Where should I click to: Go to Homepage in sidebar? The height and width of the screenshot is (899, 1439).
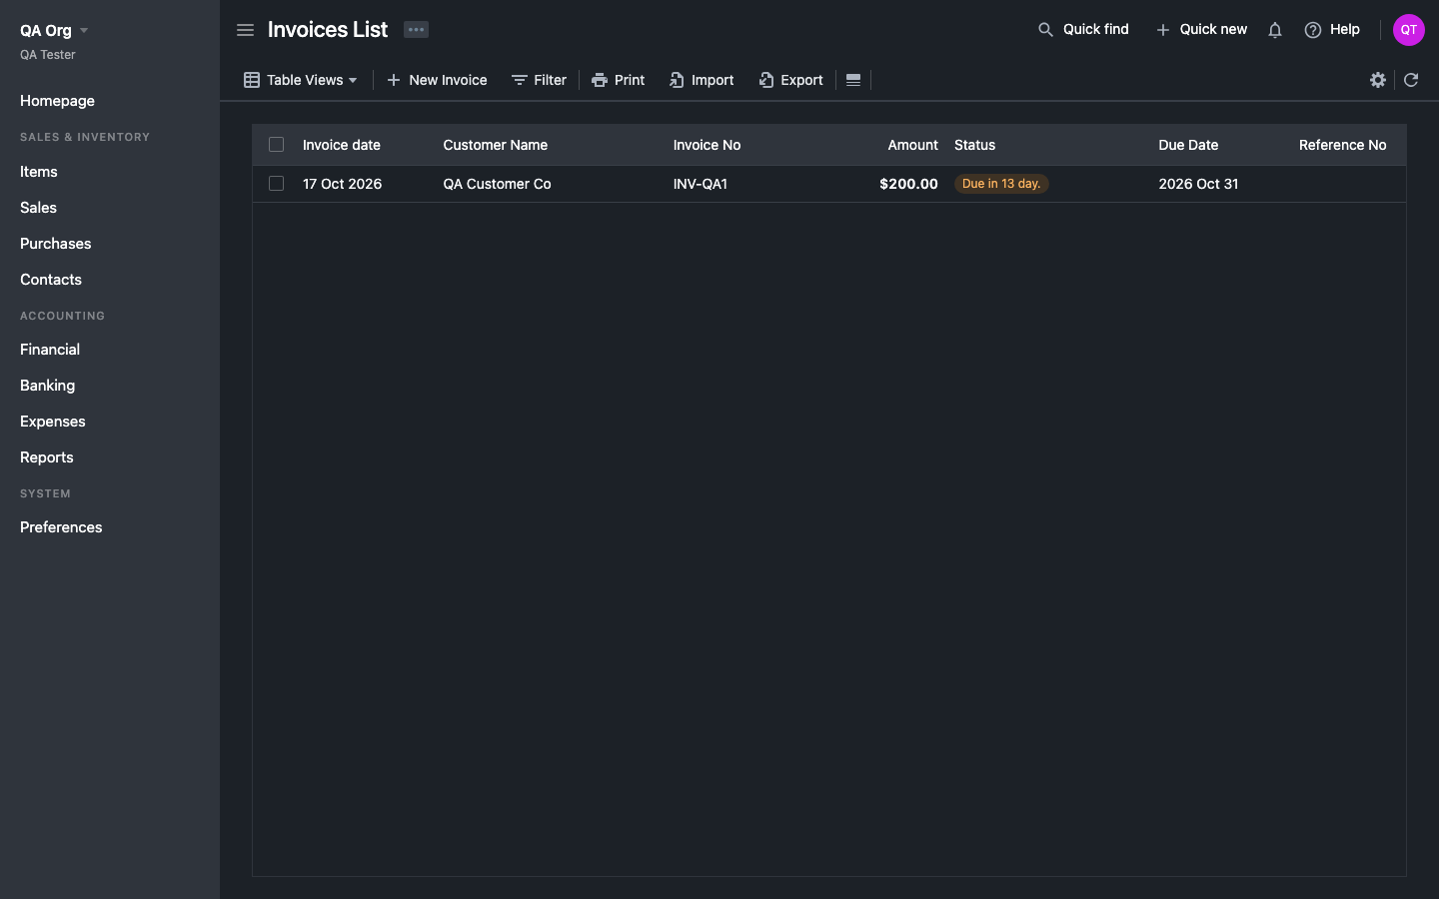pos(57,101)
